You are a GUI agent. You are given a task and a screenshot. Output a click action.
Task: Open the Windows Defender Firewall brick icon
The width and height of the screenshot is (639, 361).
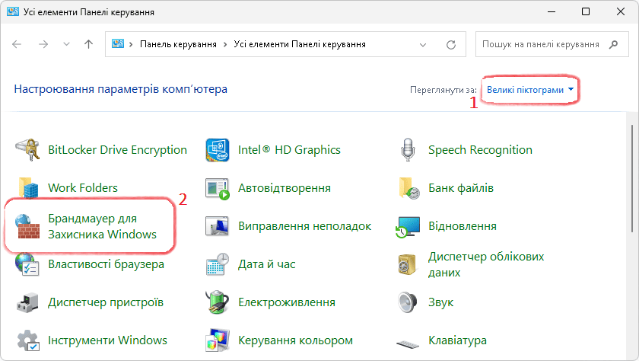pos(27,226)
